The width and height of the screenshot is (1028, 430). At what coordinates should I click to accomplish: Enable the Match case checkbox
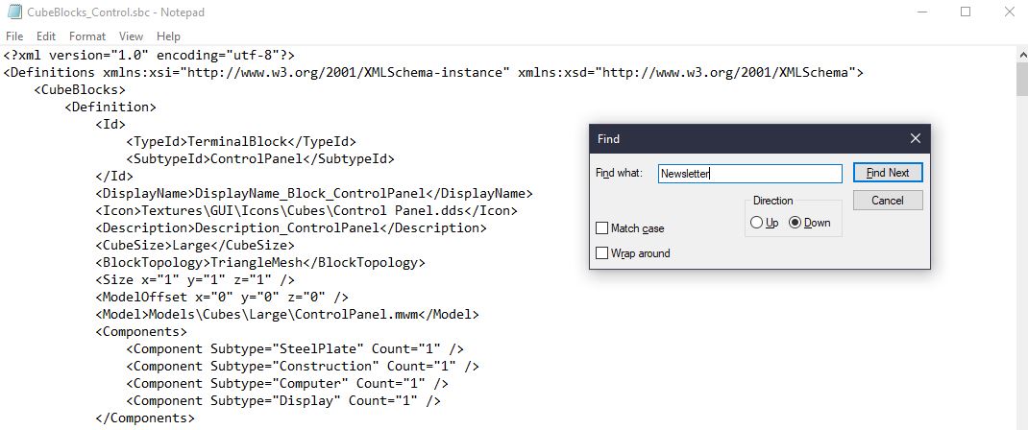[x=601, y=228]
